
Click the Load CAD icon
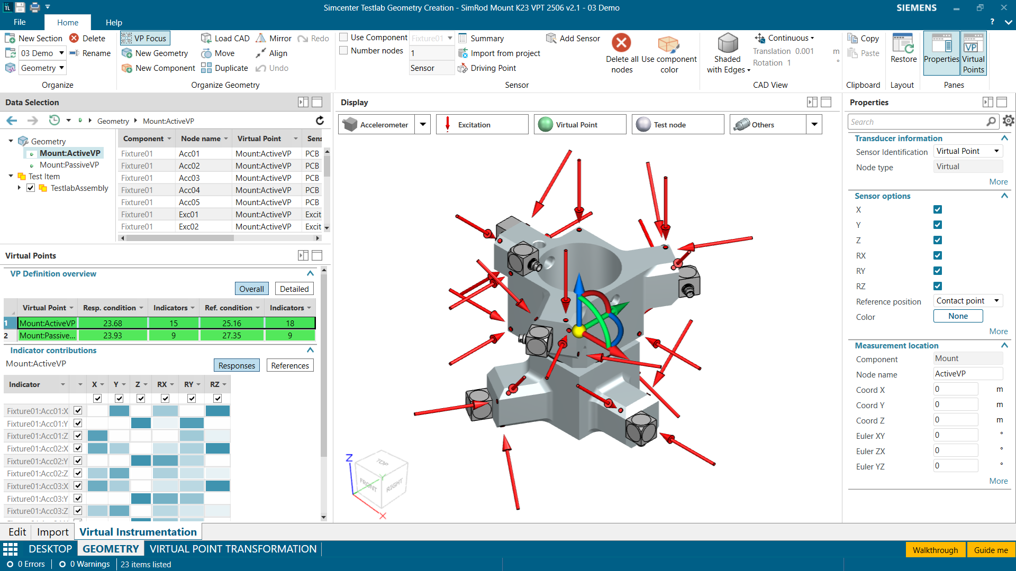pos(206,38)
